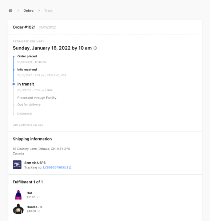210x221 pixels.
Task: Go to the home page icon
Action: (x=11, y=11)
